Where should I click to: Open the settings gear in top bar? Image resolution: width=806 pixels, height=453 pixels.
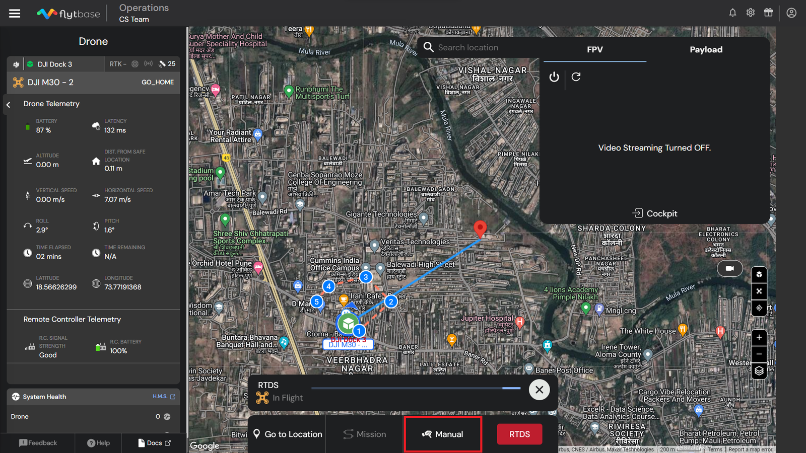coord(751,13)
